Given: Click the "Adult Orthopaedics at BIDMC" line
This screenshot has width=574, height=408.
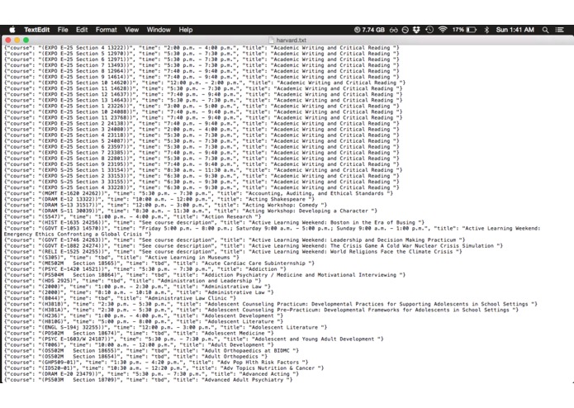Looking at the screenshot, I should (x=152, y=350).
